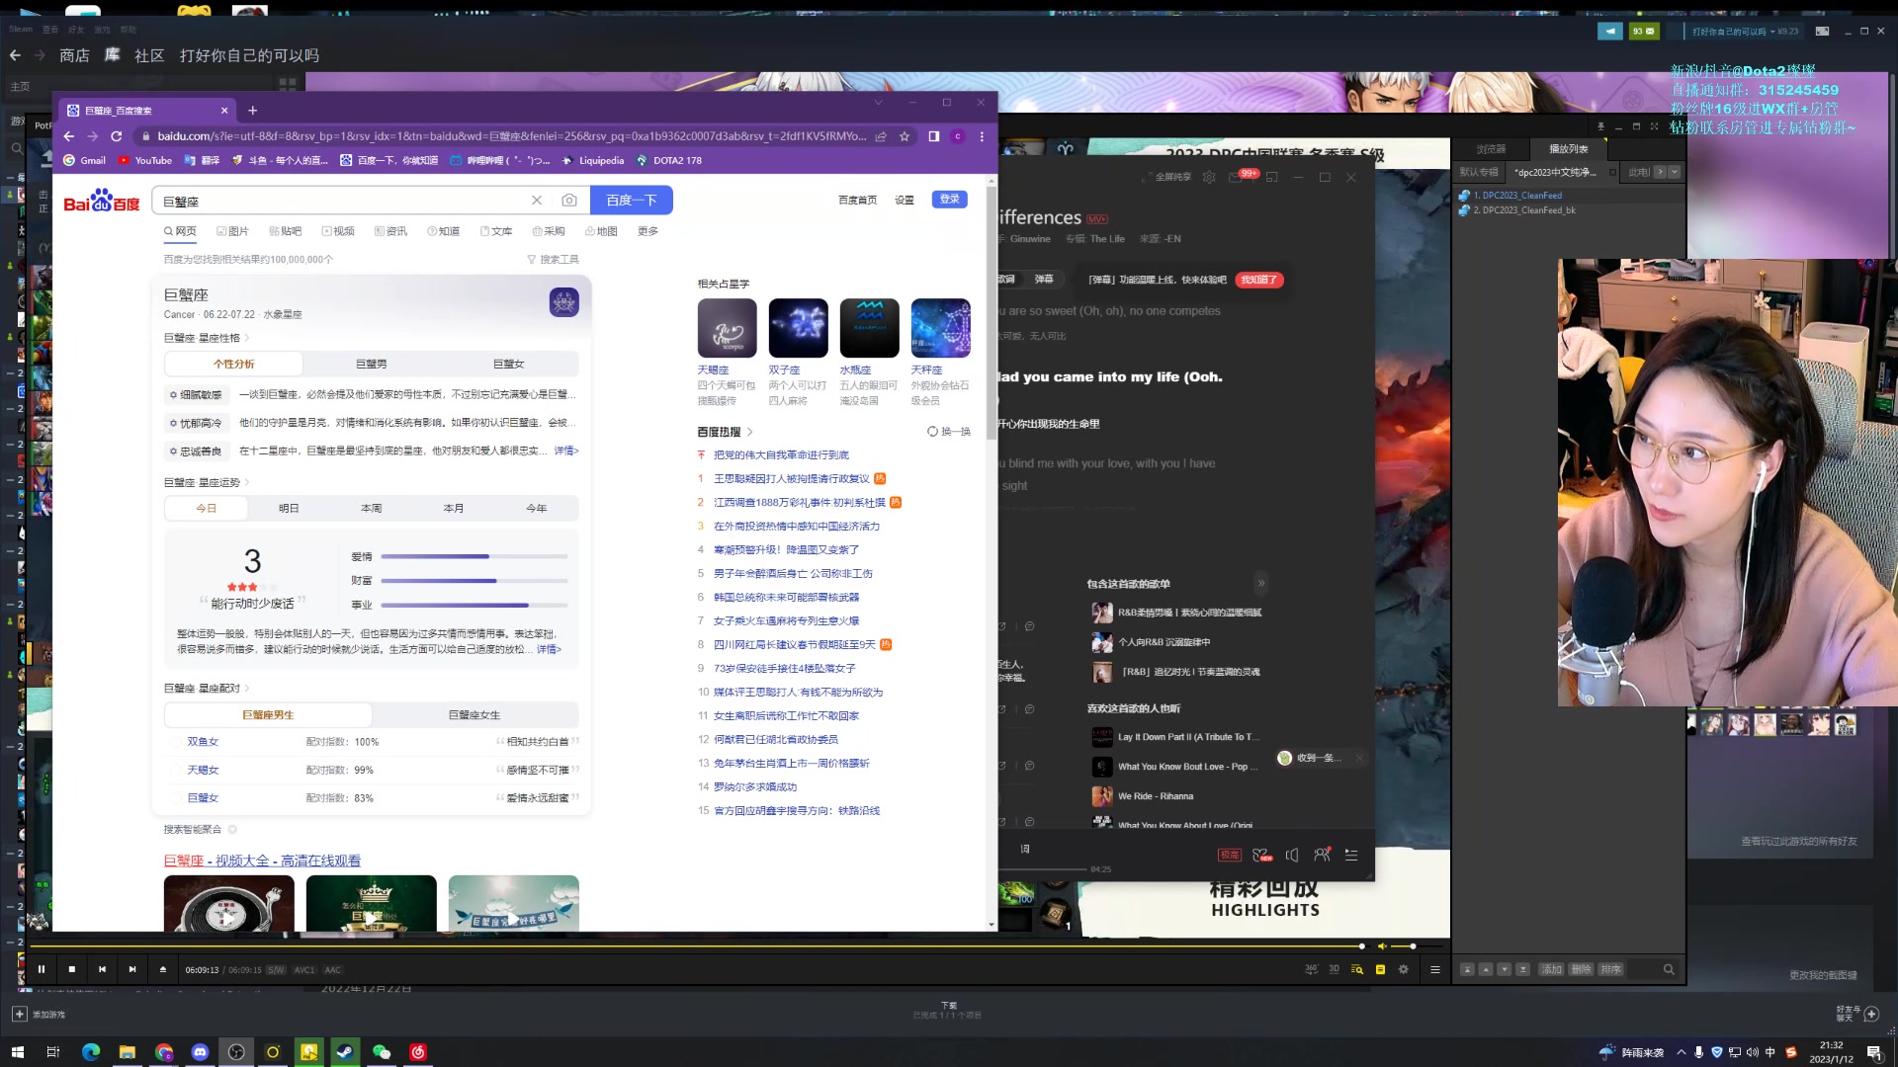Open the Chrome side panel icon

tap(933, 136)
